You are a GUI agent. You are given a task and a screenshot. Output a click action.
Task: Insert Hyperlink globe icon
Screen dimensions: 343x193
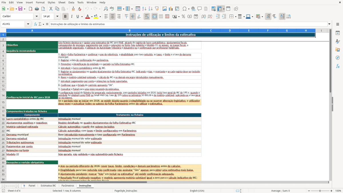[x=193, y=9]
